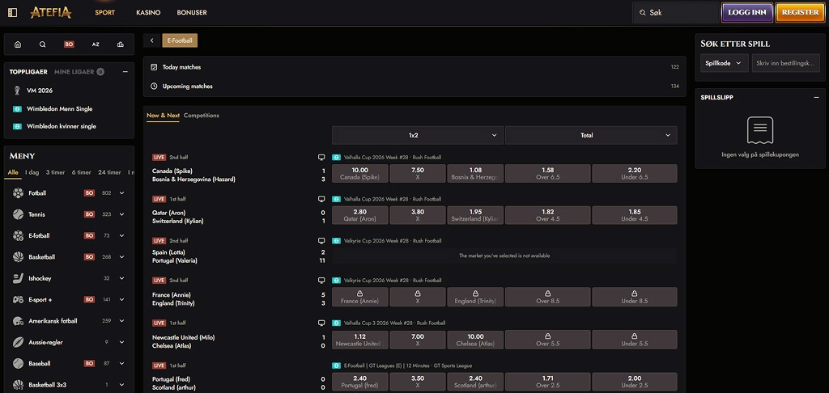Image resolution: width=829 pixels, height=393 pixels.
Task: Select the Fotball sport icon
Action: click(18, 192)
